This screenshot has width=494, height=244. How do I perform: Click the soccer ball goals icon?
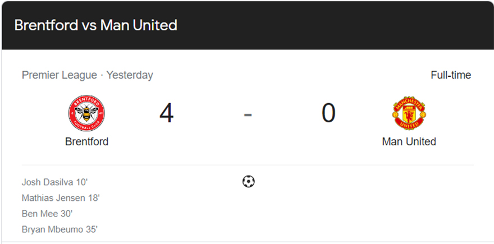click(248, 182)
